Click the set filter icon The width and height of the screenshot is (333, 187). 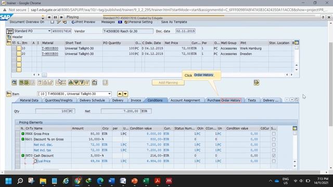coord(82,83)
